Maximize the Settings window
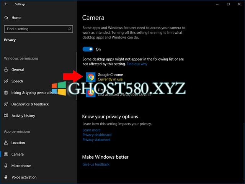Screen dimensions: 245x184 (228, 4)
